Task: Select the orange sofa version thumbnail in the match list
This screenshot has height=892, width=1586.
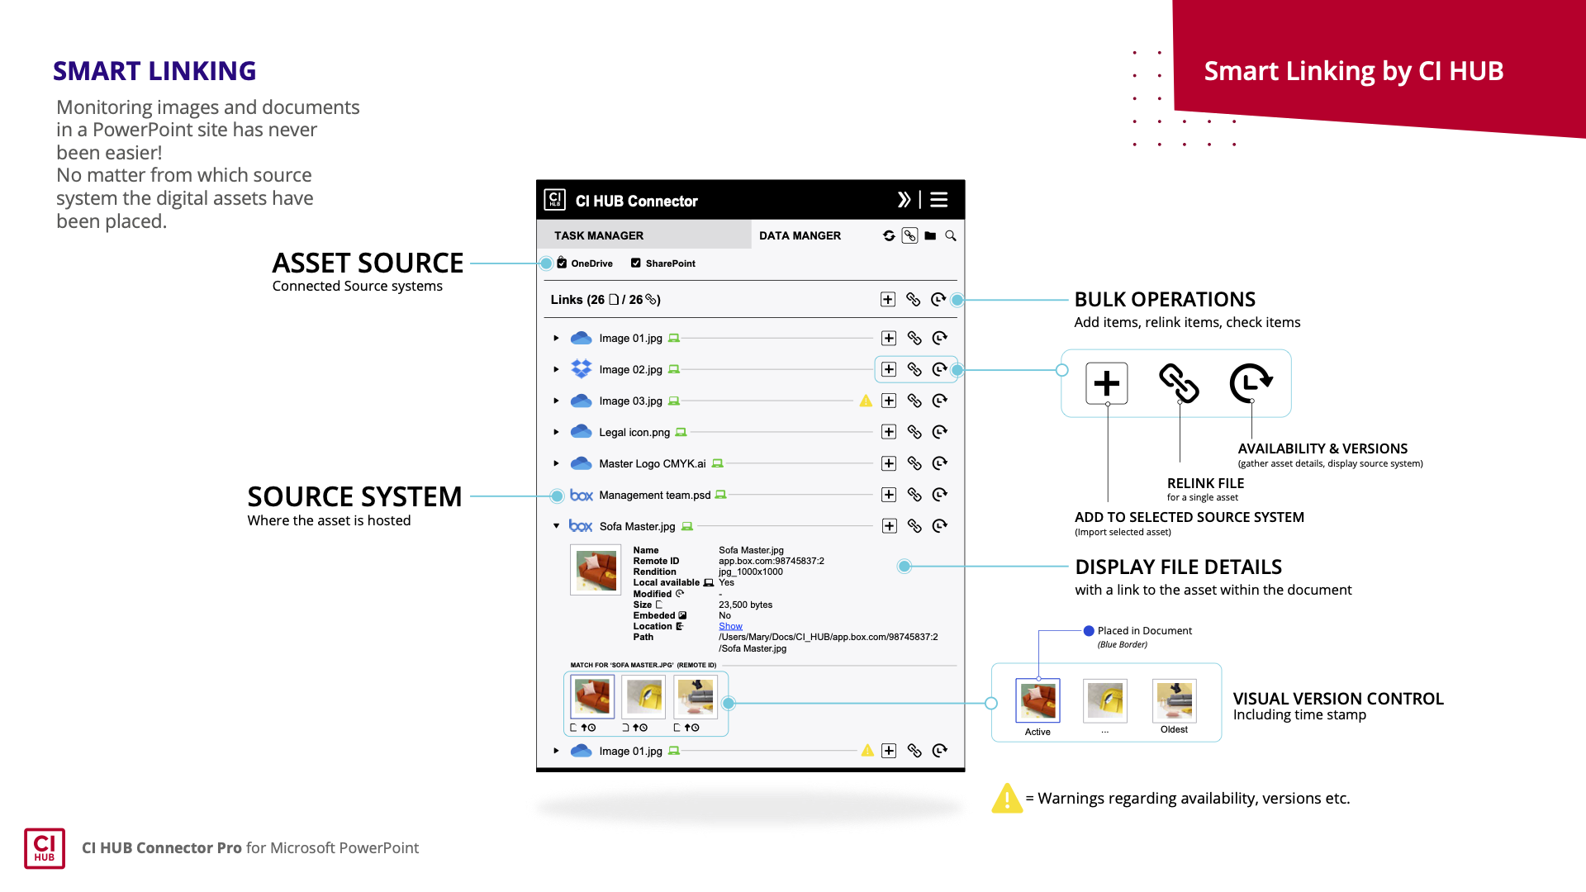Action: point(592,697)
